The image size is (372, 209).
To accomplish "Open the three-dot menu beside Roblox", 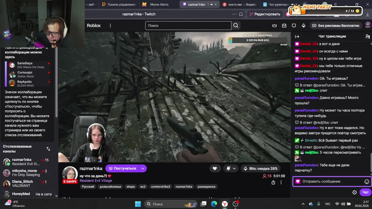I will pyautogui.click(x=110, y=26).
